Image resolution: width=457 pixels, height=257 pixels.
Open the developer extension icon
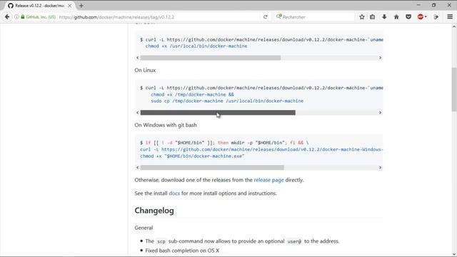click(436, 17)
